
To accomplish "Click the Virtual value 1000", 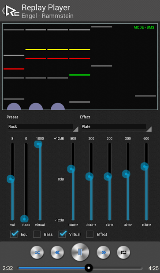I will (40, 139).
